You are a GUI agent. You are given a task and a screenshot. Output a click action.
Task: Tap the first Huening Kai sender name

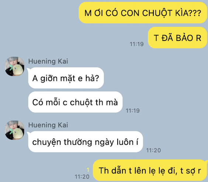pos(48,61)
